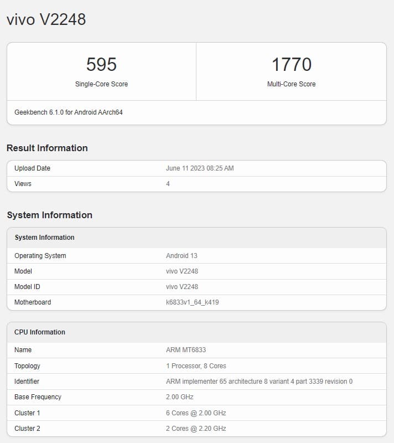The image size is (394, 443).
Task: Click the motherboard value k6833v1_64_k419
Action: pyautogui.click(x=196, y=302)
